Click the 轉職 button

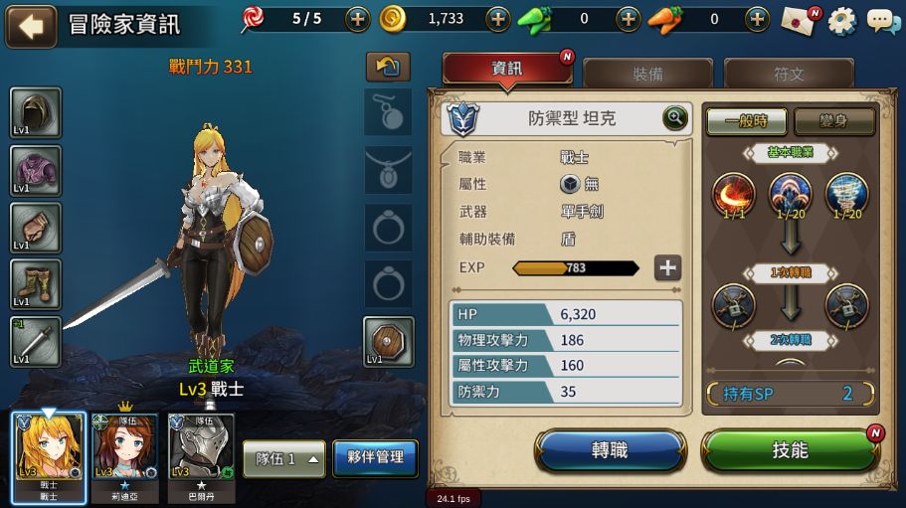[610, 449]
